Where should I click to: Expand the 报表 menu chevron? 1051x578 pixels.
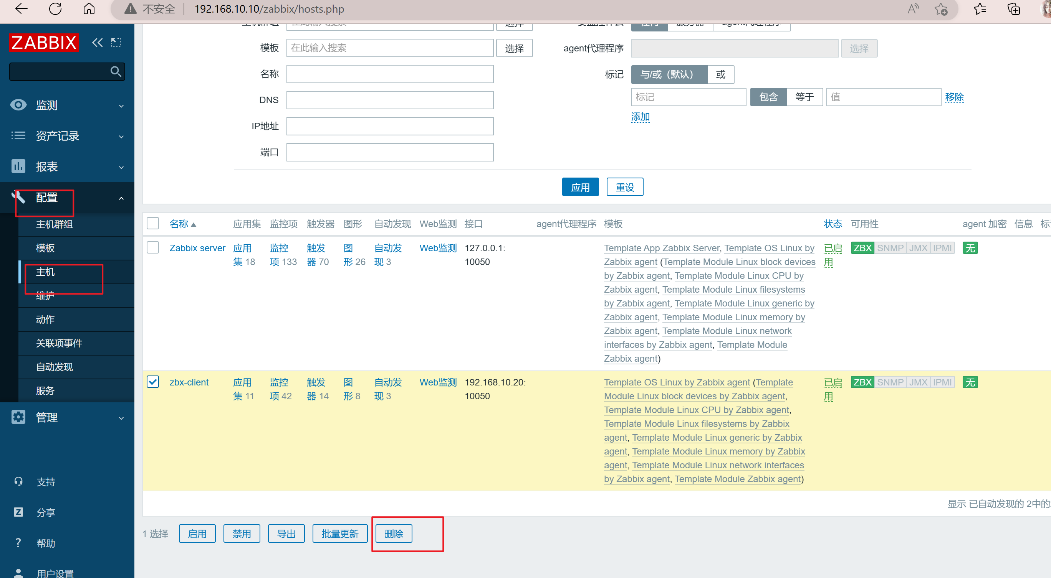[x=121, y=168]
